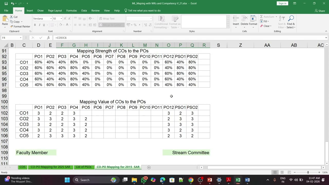Click the Format cells icon
Screen dimensions: 329x185
[253, 19]
